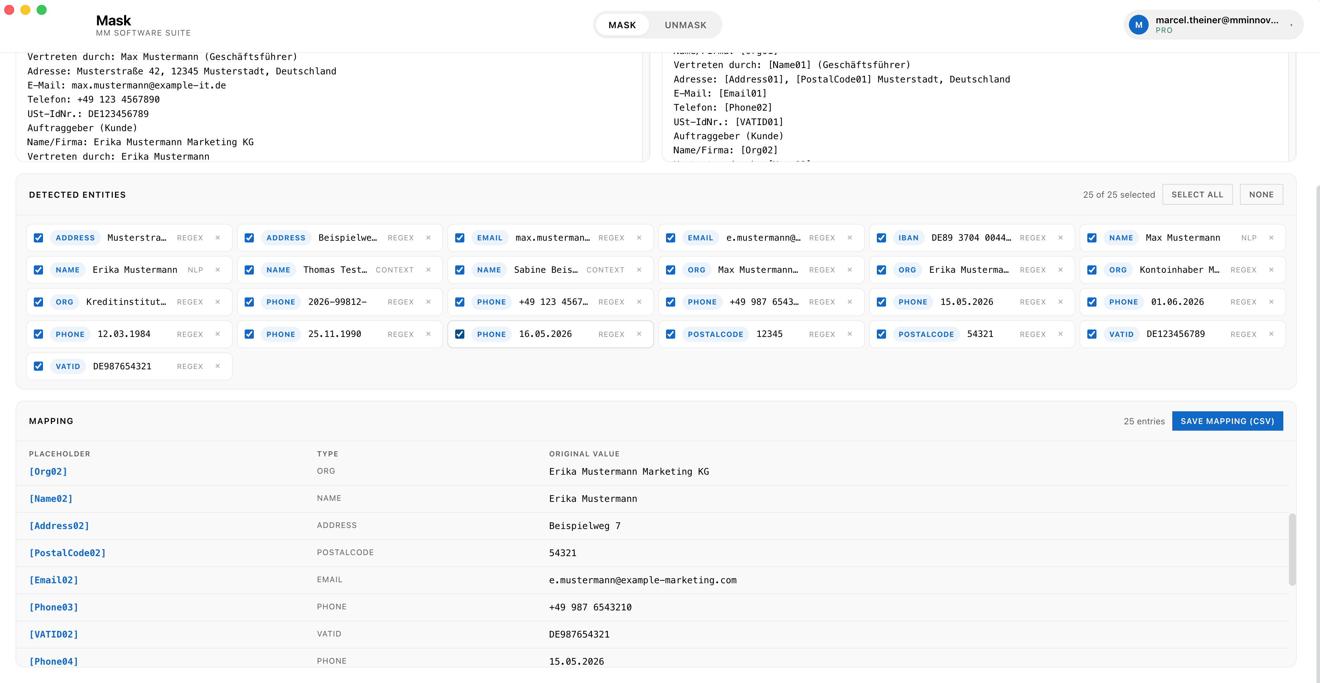Remove the Musterstraße ADDRESS entity
This screenshot has height=683, width=1320.
(x=218, y=238)
